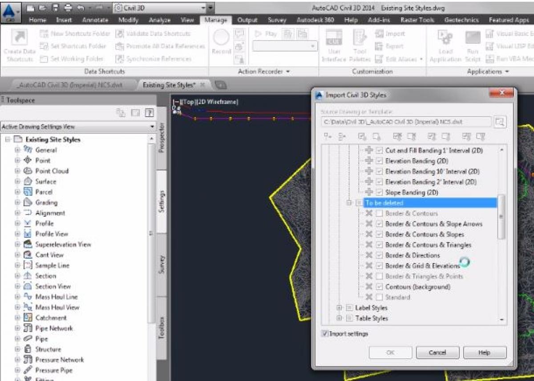534x381 pixels.
Task: Click the Toolspace help question mark icon
Action: point(150,113)
